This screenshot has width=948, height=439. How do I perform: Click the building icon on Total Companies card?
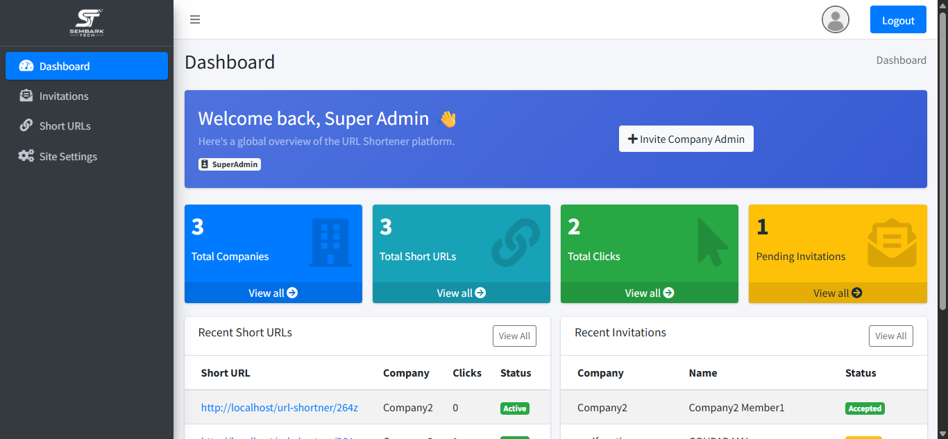pos(330,243)
